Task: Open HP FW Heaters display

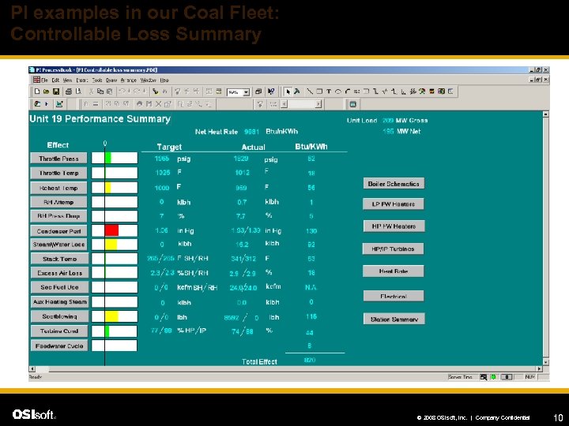Action: [394, 226]
